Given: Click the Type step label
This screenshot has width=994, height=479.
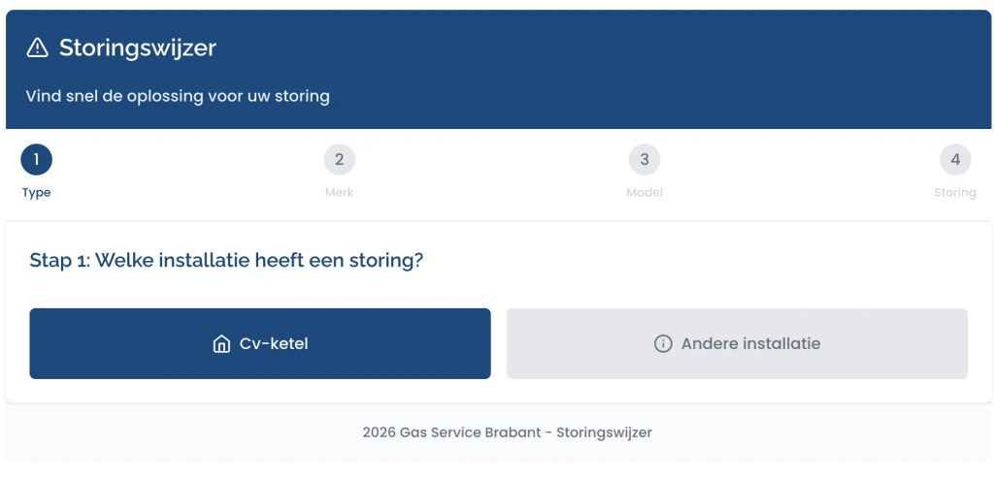Looking at the screenshot, I should click(36, 192).
